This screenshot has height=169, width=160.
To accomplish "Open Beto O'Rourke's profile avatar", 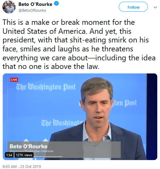I will [x=9, y=7].
